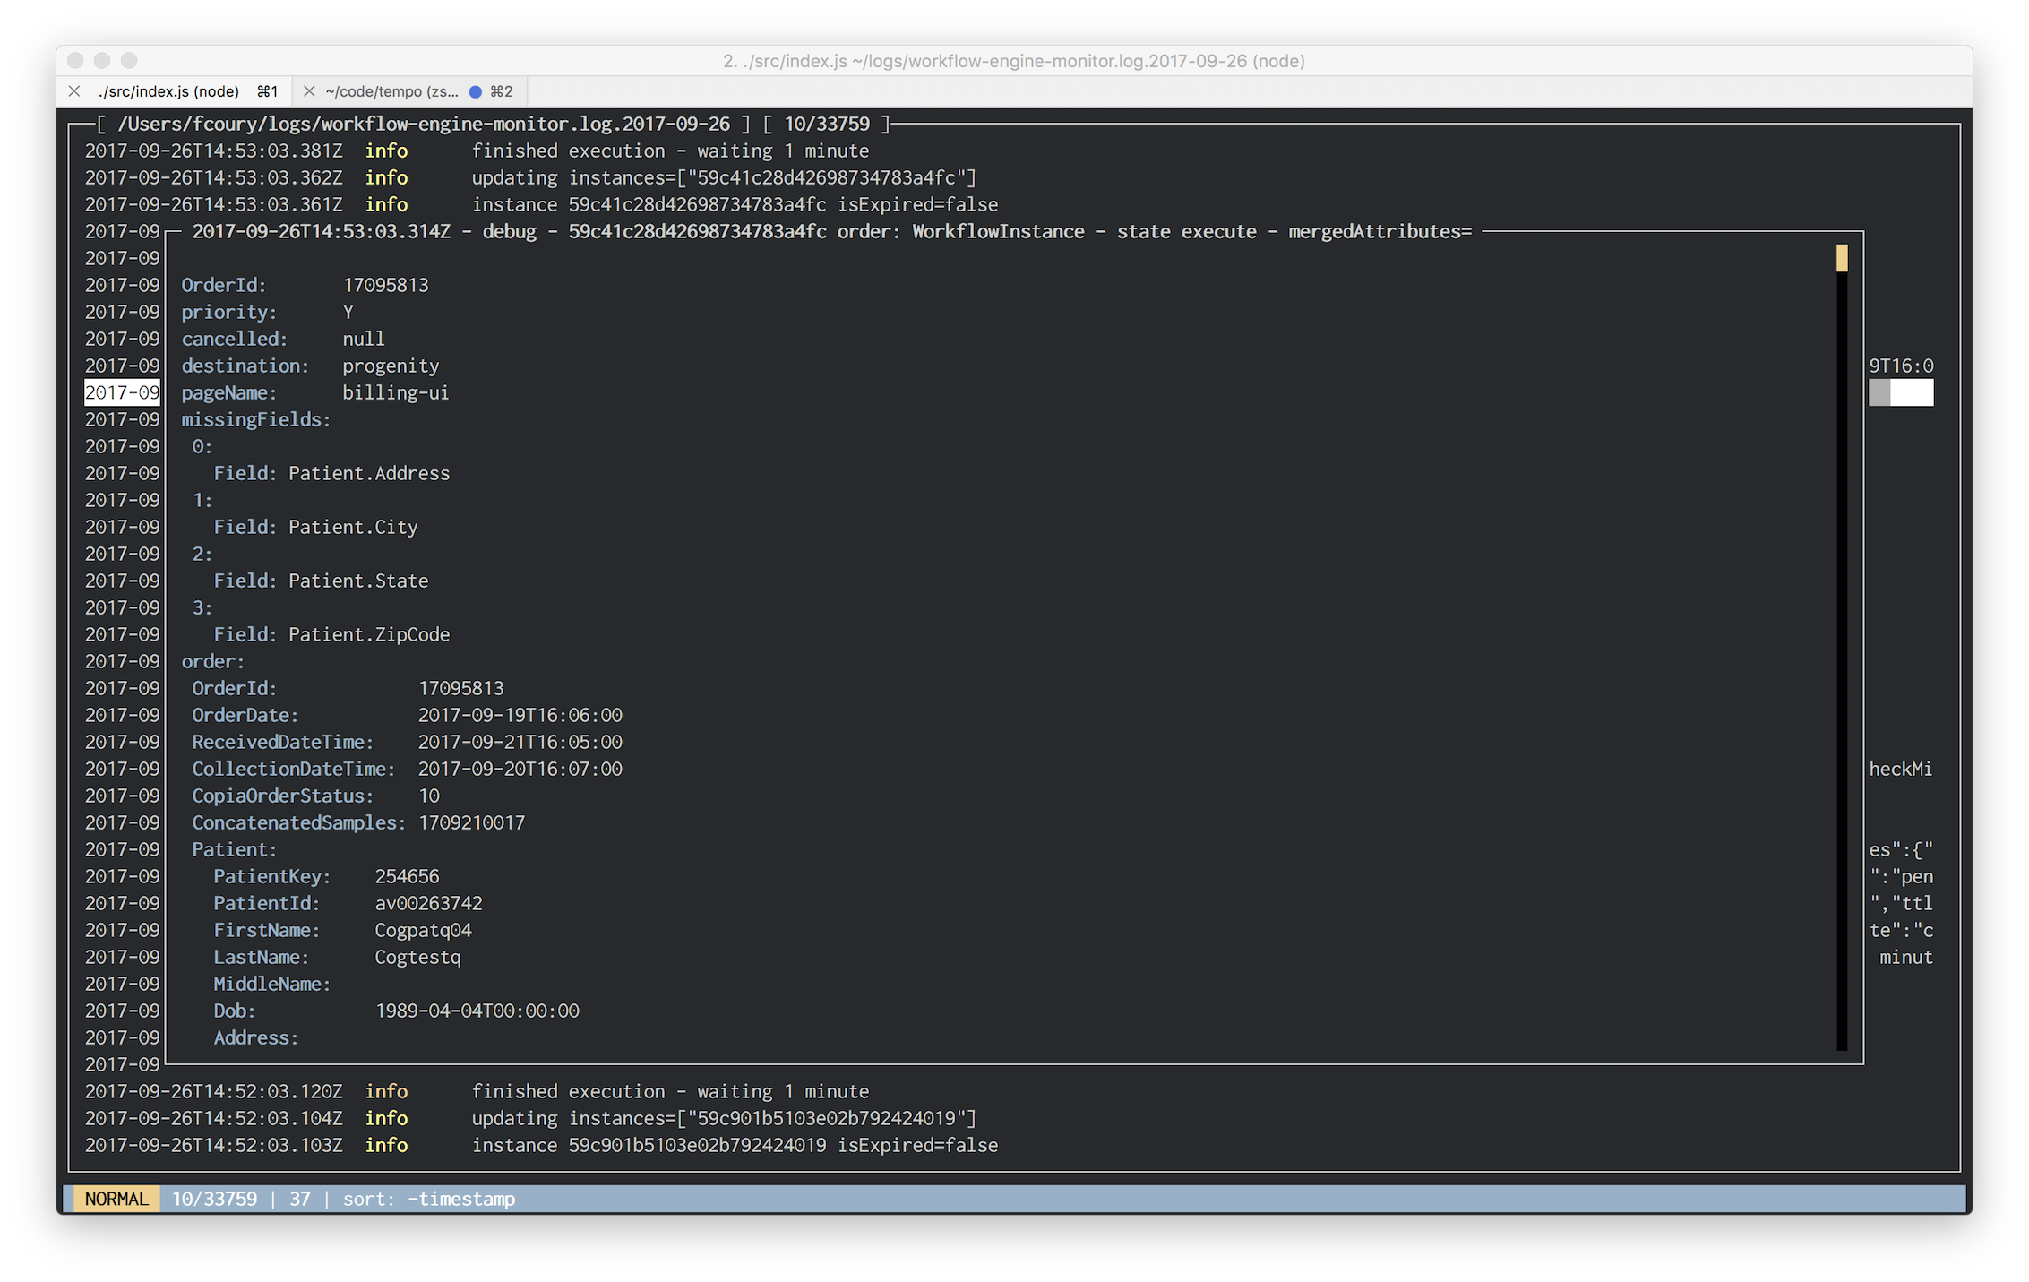Select the updating instances line at 14:52:03.104Z

[x=530, y=1118]
